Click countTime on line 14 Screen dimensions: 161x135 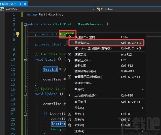coord(52,79)
